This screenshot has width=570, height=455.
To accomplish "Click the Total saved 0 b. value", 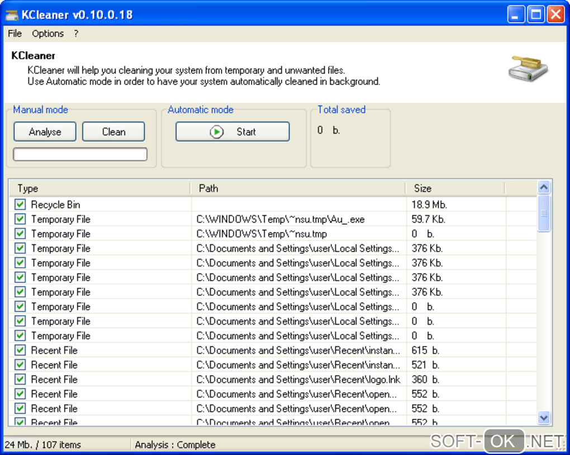I will point(329,130).
